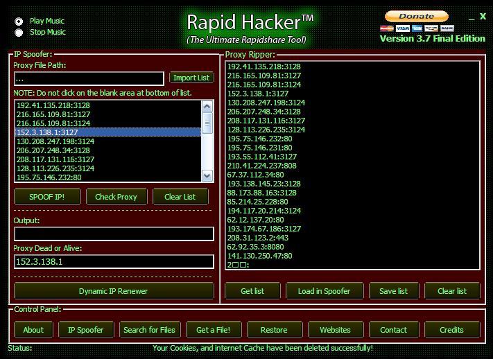
Task: Click 193.55.112.41:3127 in the Proxy Ripper list
Action: coord(262,157)
